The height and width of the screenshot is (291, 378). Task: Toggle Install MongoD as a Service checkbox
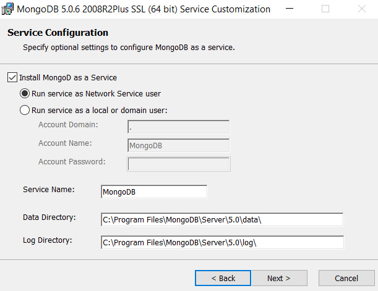[x=12, y=77]
